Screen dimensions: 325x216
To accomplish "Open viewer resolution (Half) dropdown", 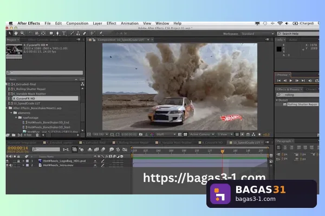I will click(166, 134).
